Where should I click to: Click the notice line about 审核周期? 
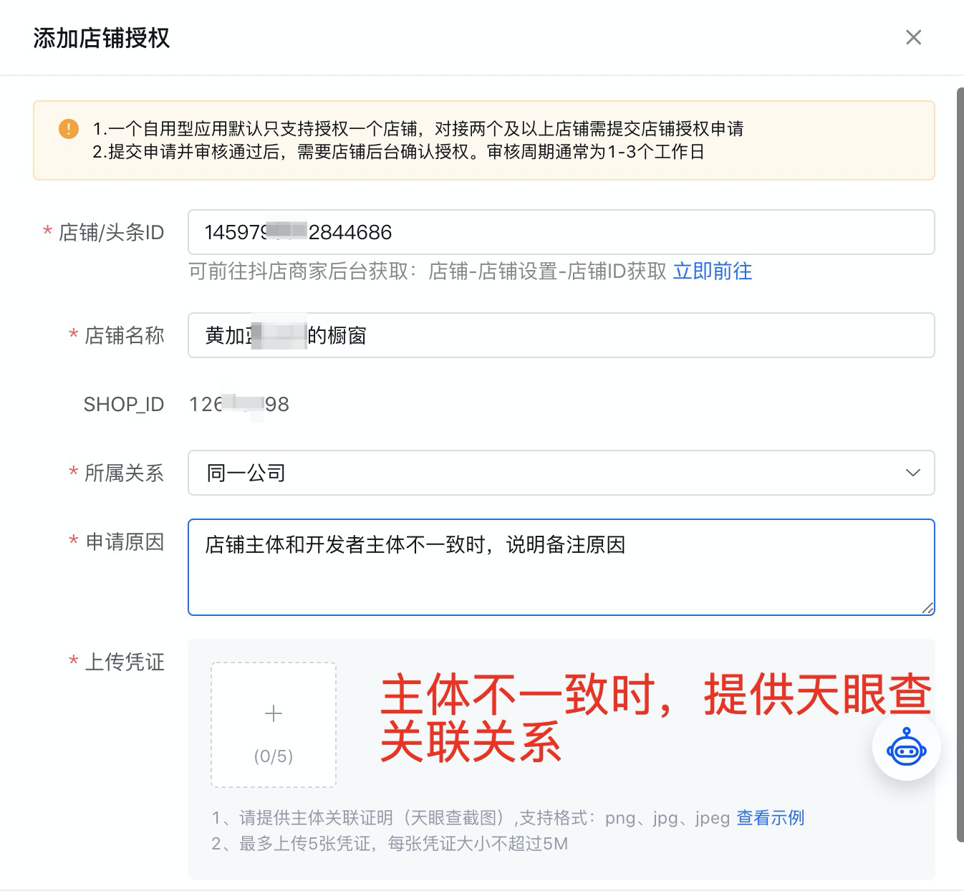tap(398, 152)
